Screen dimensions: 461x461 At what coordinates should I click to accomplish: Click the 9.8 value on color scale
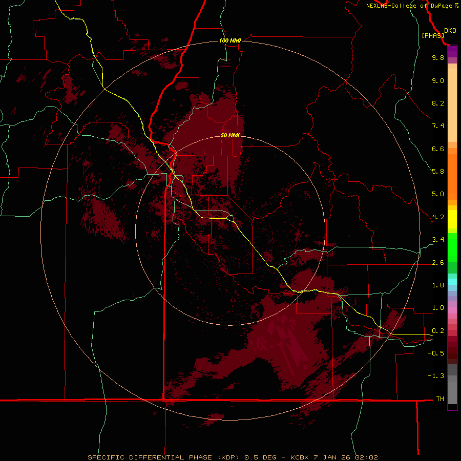438,57
